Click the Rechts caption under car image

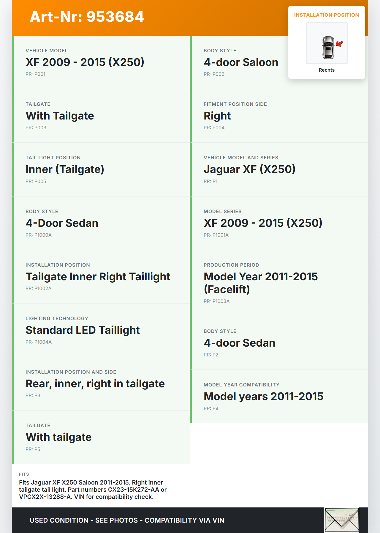327,70
